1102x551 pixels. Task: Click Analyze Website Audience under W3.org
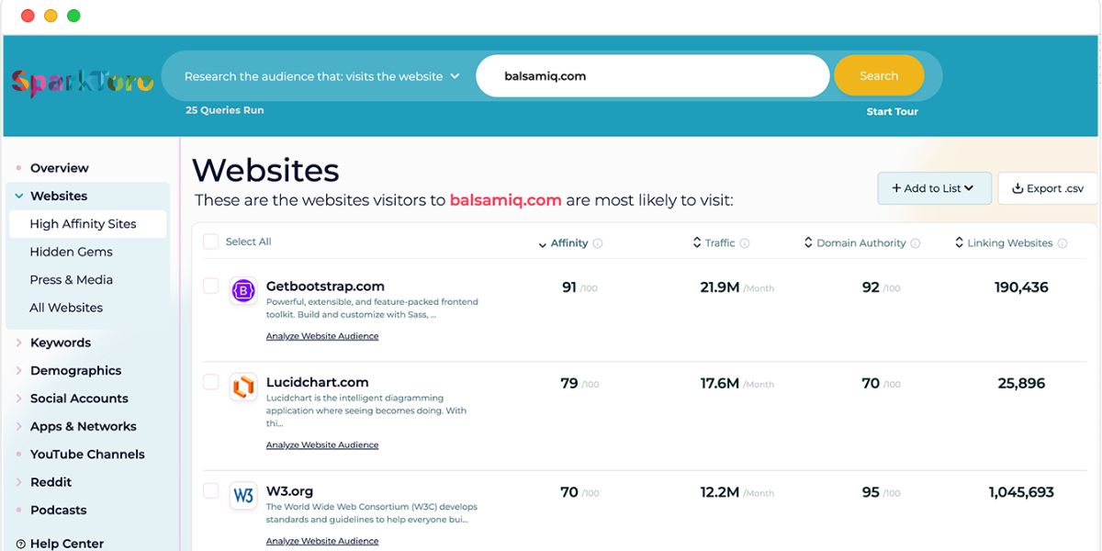pyautogui.click(x=322, y=542)
